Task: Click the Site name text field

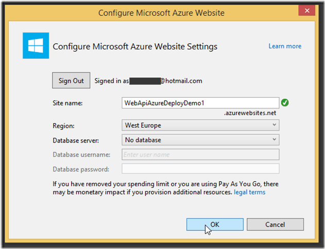Action: point(200,103)
